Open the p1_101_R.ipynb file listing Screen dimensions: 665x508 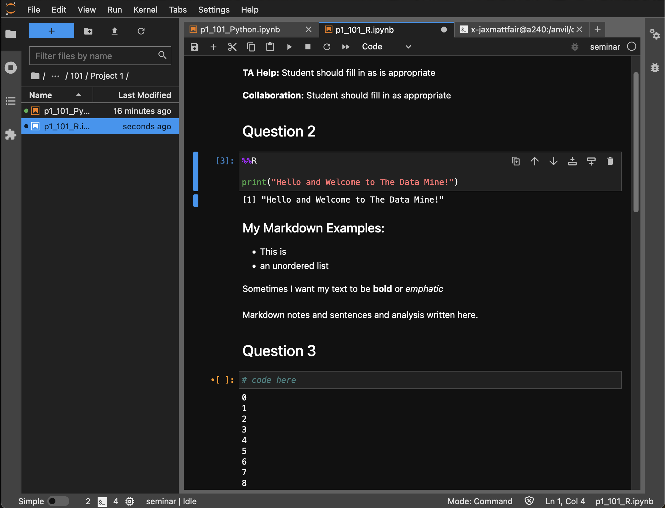click(67, 126)
